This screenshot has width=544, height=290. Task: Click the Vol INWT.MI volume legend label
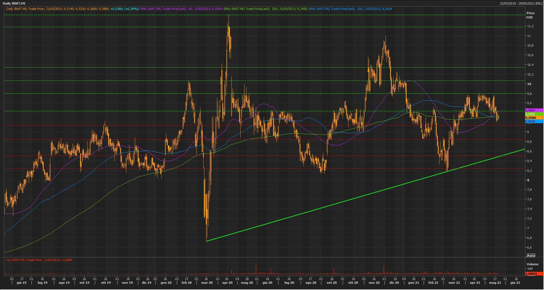pyautogui.click(x=39, y=260)
